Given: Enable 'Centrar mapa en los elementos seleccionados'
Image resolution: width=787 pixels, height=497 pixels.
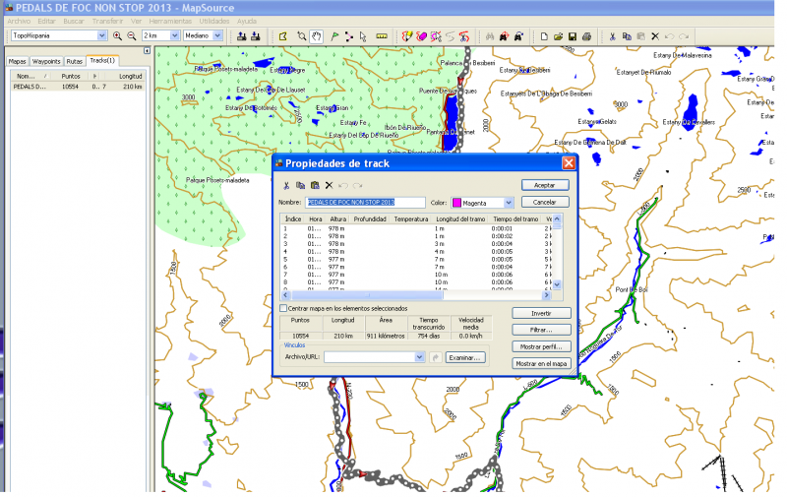Looking at the screenshot, I should [x=284, y=308].
